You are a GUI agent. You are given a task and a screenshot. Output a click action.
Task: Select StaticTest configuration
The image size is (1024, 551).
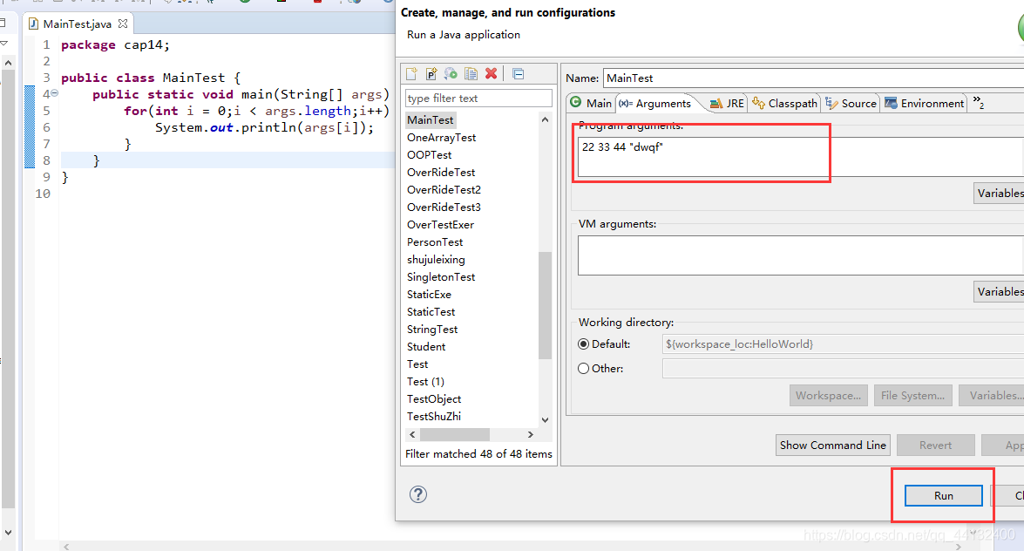(431, 312)
